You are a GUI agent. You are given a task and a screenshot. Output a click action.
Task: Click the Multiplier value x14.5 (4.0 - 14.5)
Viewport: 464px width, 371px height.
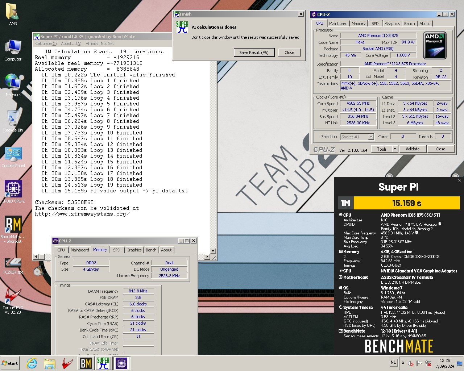click(x=358, y=110)
